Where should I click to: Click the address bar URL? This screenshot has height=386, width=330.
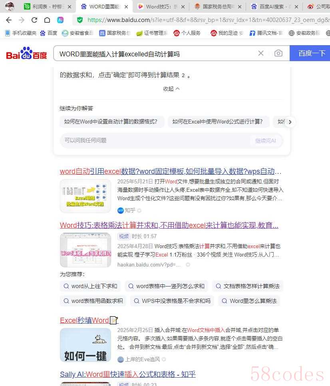pyautogui.click(x=208, y=20)
